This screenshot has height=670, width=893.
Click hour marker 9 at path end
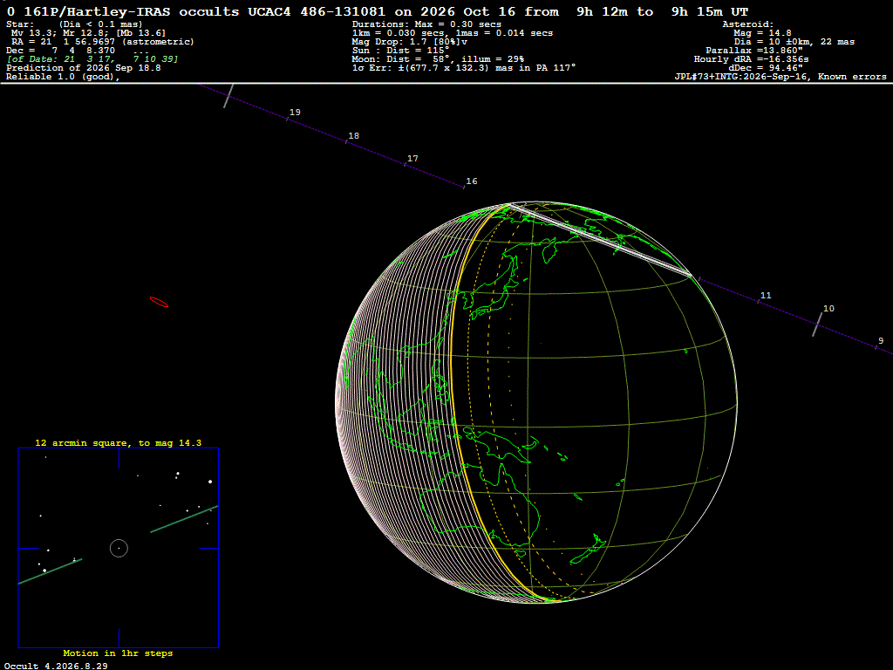click(881, 341)
